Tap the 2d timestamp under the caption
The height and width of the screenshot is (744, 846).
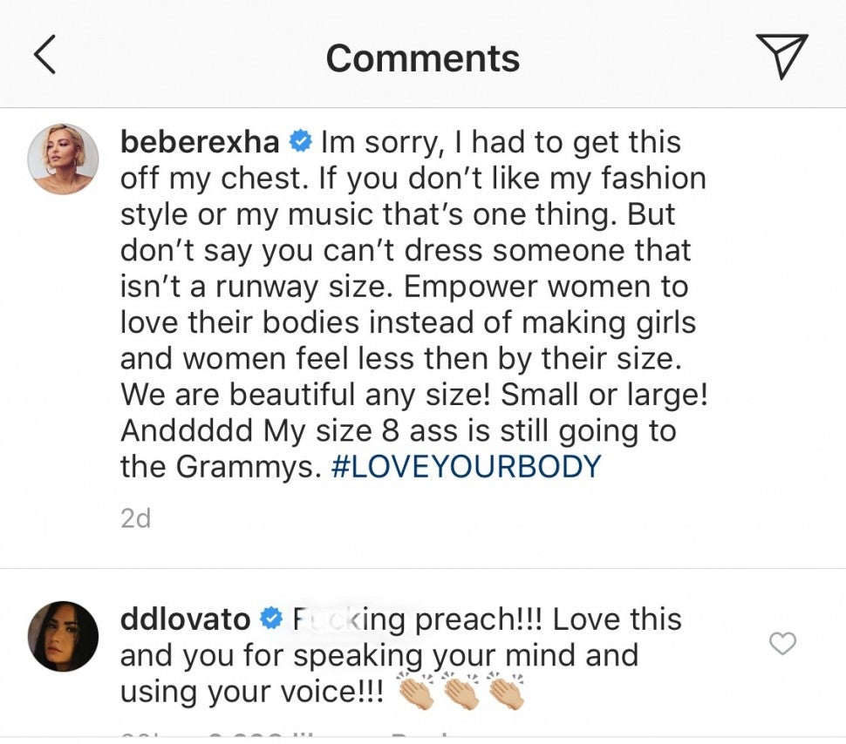pyautogui.click(x=136, y=518)
